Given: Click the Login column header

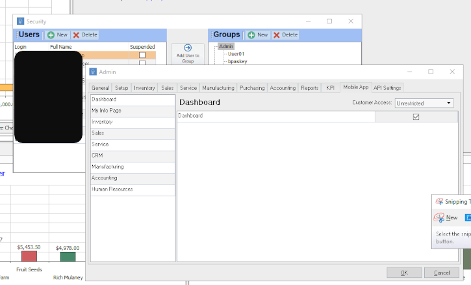Looking at the screenshot, I should coord(20,47).
